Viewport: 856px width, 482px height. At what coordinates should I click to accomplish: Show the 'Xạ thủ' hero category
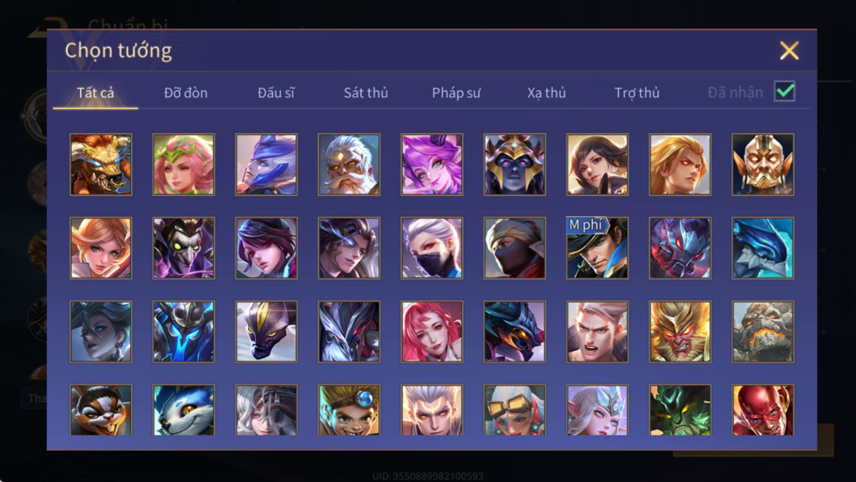546,92
